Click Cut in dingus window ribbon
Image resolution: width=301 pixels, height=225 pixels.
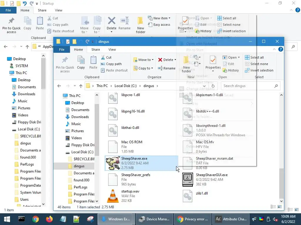[x=106, y=57]
